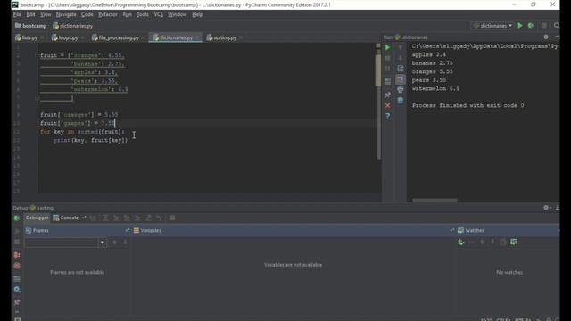Screen dimensions: 571x321
Task: Click show watches in variables icon
Action: [x=514, y=242]
